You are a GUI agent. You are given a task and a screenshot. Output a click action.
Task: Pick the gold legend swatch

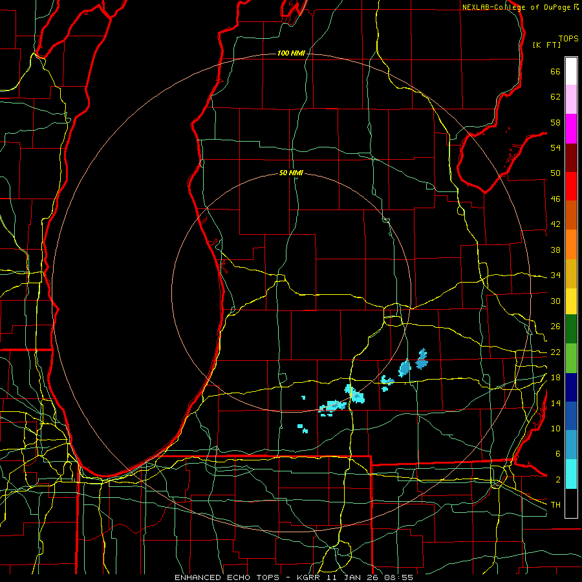click(x=571, y=274)
